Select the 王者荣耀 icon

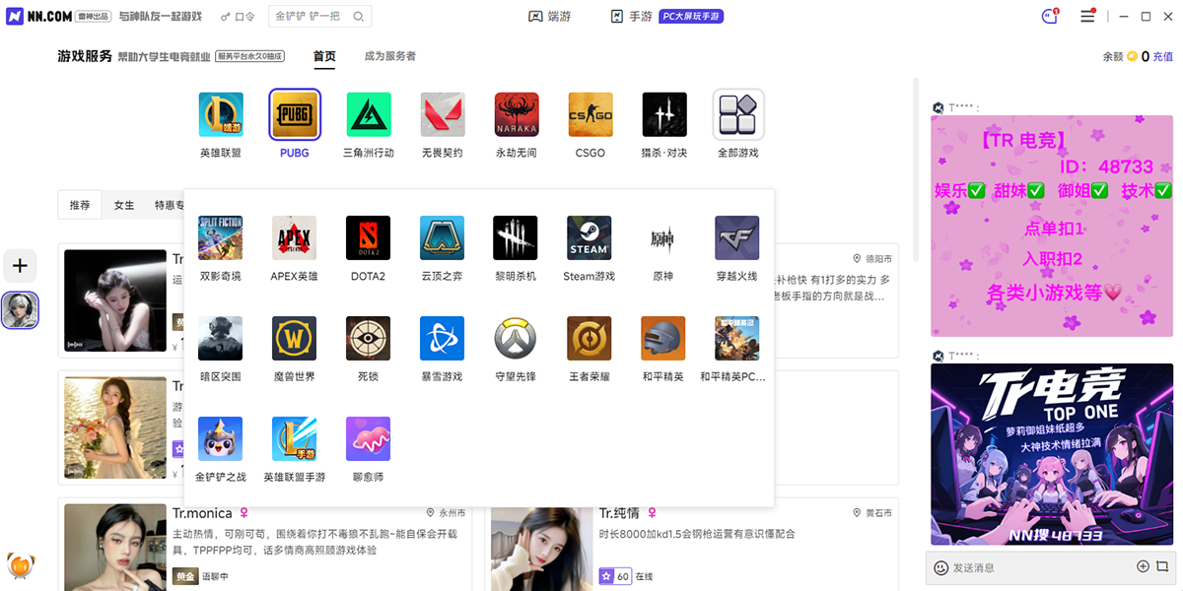[x=589, y=338]
